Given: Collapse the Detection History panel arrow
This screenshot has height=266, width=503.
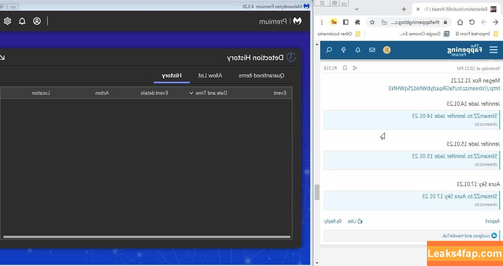Looking at the screenshot, I should 2,57.
